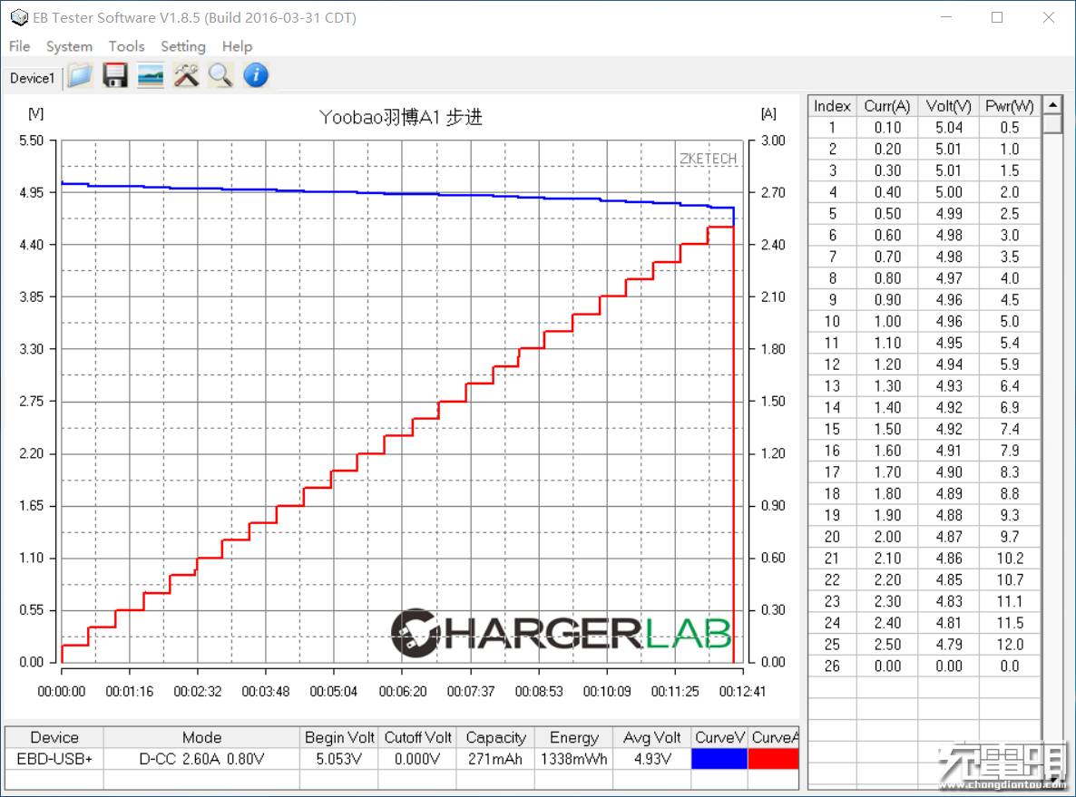Select row 26 with 0.00 current
The width and height of the screenshot is (1076, 797).
[924, 666]
